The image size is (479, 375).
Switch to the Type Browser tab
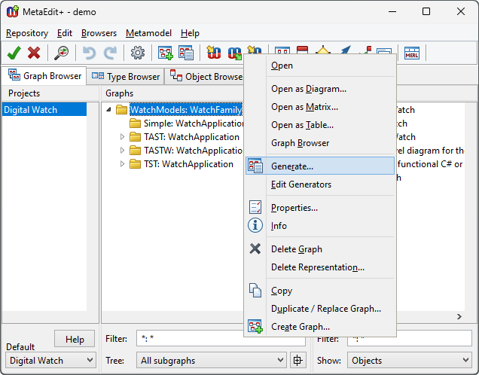point(127,76)
